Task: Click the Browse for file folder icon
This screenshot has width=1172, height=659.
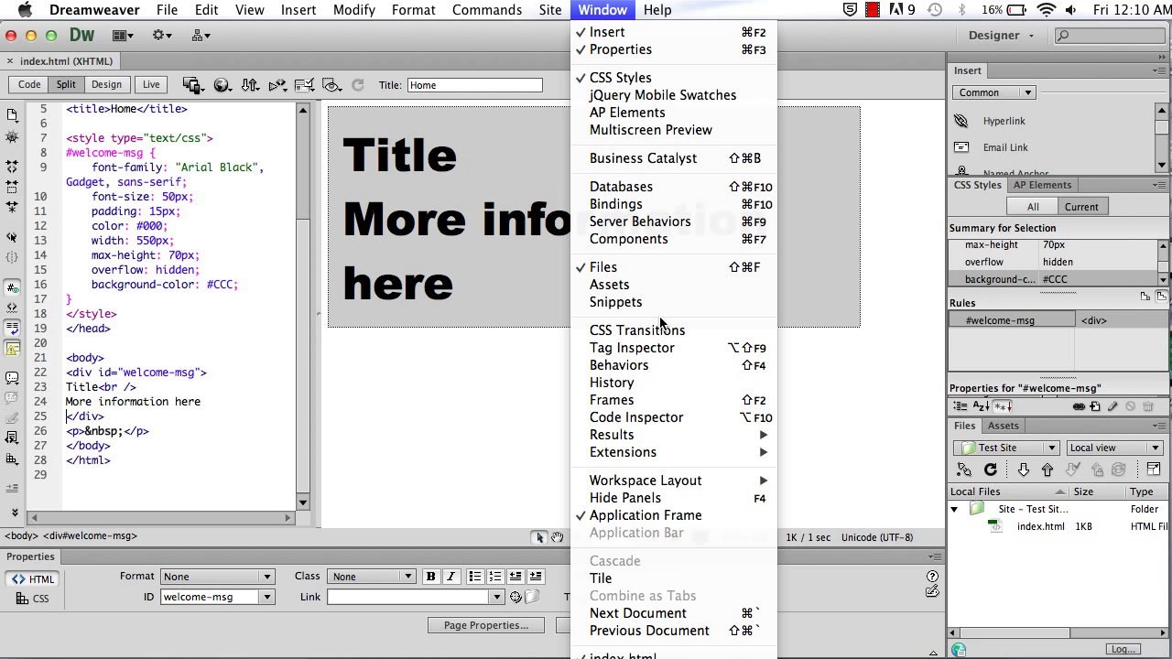Action: pos(532,598)
